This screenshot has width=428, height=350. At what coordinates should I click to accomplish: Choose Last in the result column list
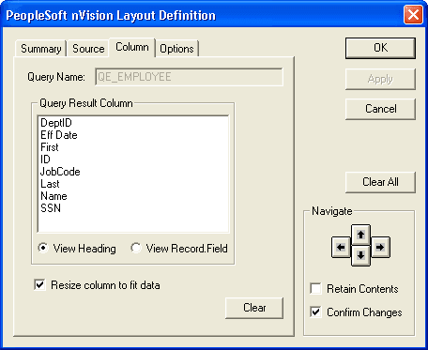click(x=133, y=184)
